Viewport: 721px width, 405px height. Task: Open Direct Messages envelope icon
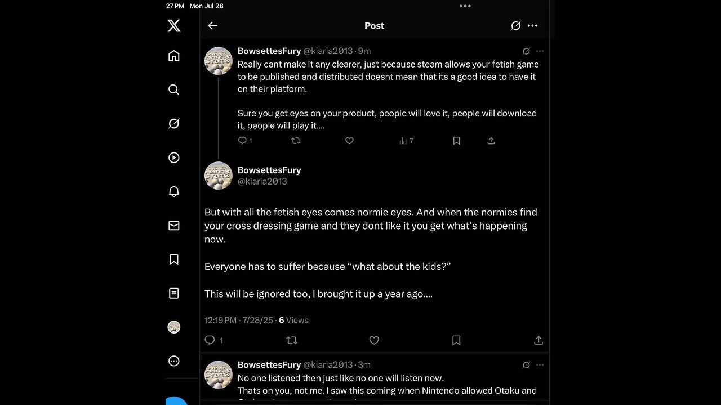(x=174, y=226)
